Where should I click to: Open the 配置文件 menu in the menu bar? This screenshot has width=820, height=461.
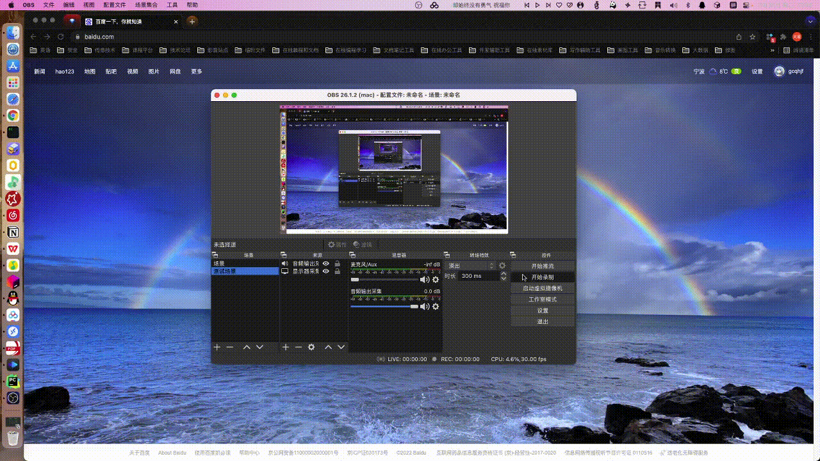(x=115, y=4)
